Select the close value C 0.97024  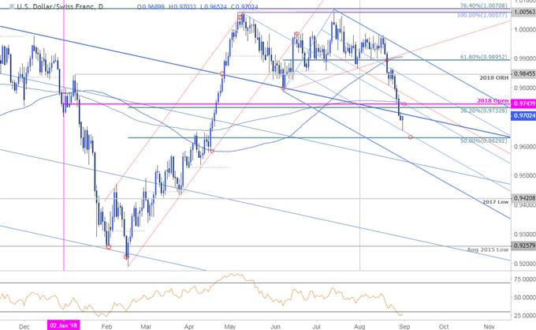click(x=244, y=7)
